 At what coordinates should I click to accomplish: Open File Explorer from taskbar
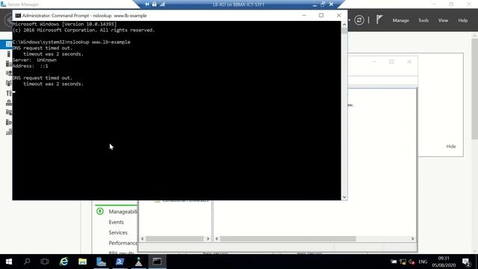[82, 262]
